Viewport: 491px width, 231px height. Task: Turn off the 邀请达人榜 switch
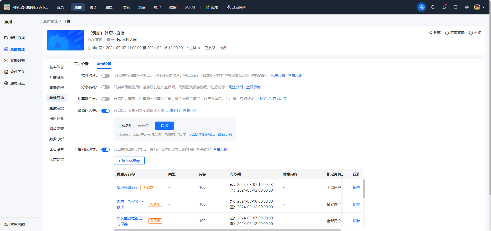106,111
